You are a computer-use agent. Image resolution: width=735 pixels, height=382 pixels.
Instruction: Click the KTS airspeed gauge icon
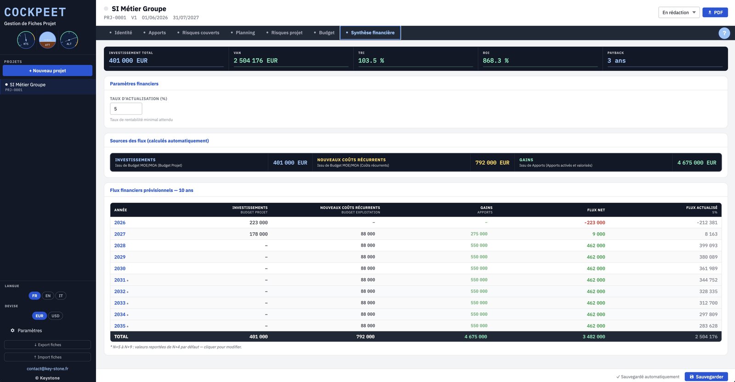point(26,40)
